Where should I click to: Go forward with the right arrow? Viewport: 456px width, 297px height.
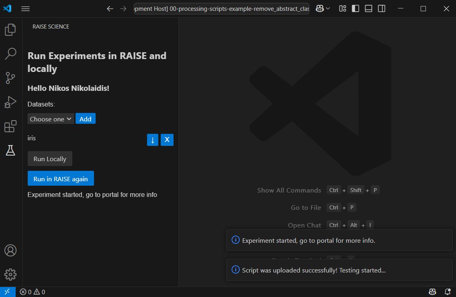pyautogui.click(x=123, y=9)
